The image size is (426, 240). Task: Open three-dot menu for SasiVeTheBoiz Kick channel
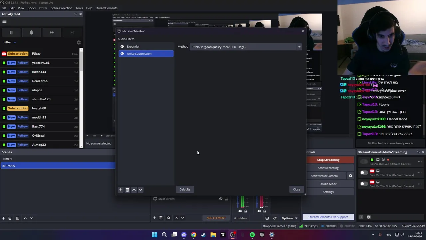[420, 162]
